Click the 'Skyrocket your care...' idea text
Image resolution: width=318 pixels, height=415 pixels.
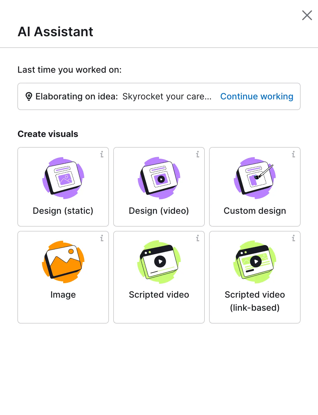(167, 96)
